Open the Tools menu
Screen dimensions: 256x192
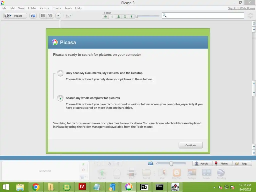[68, 8]
